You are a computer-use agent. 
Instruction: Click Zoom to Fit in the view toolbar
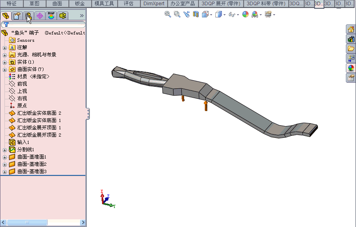point(167,14)
